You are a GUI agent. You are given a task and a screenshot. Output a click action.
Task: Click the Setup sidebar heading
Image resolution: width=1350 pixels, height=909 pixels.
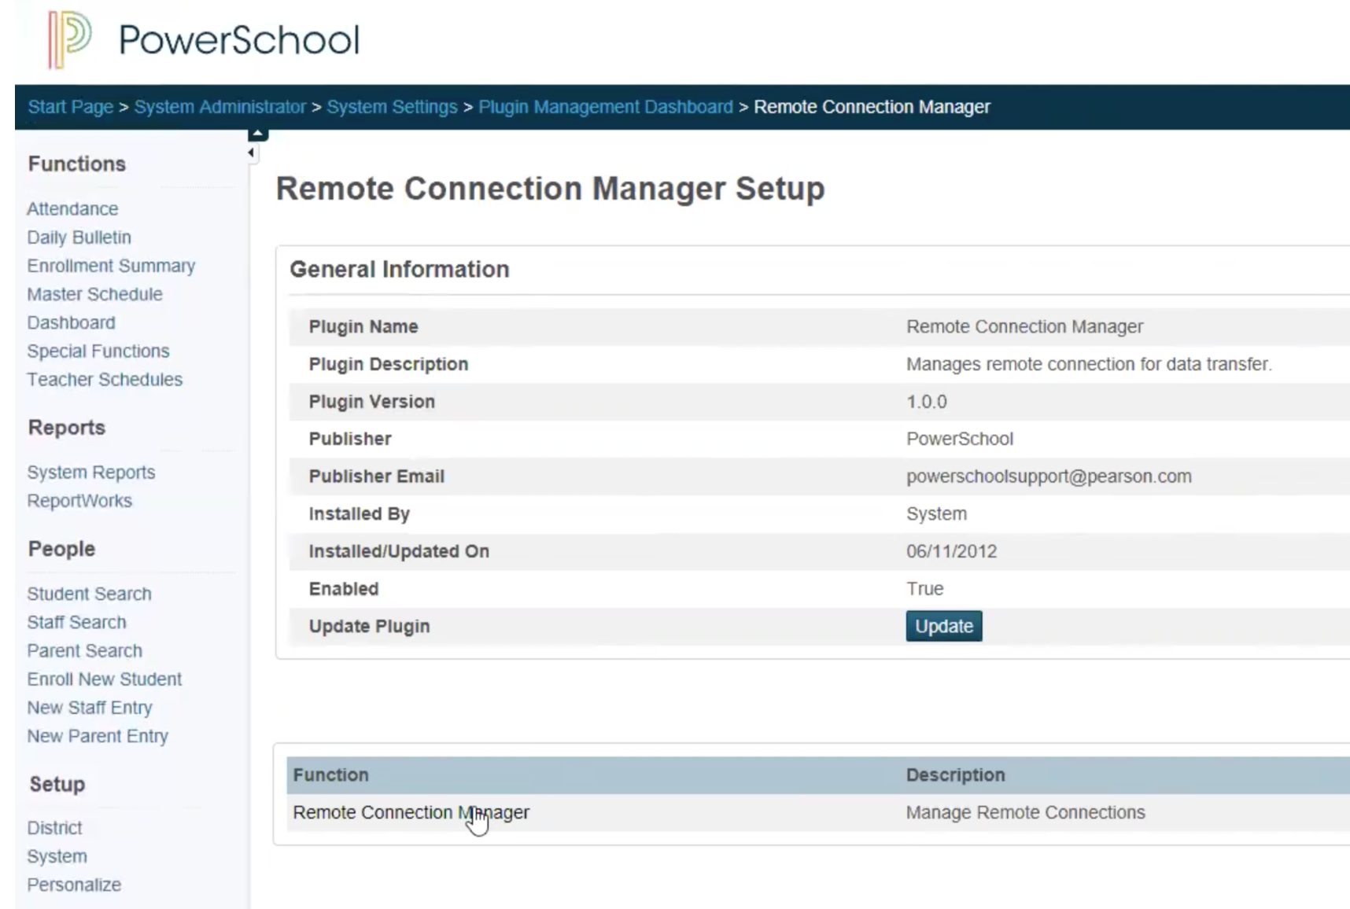click(57, 784)
